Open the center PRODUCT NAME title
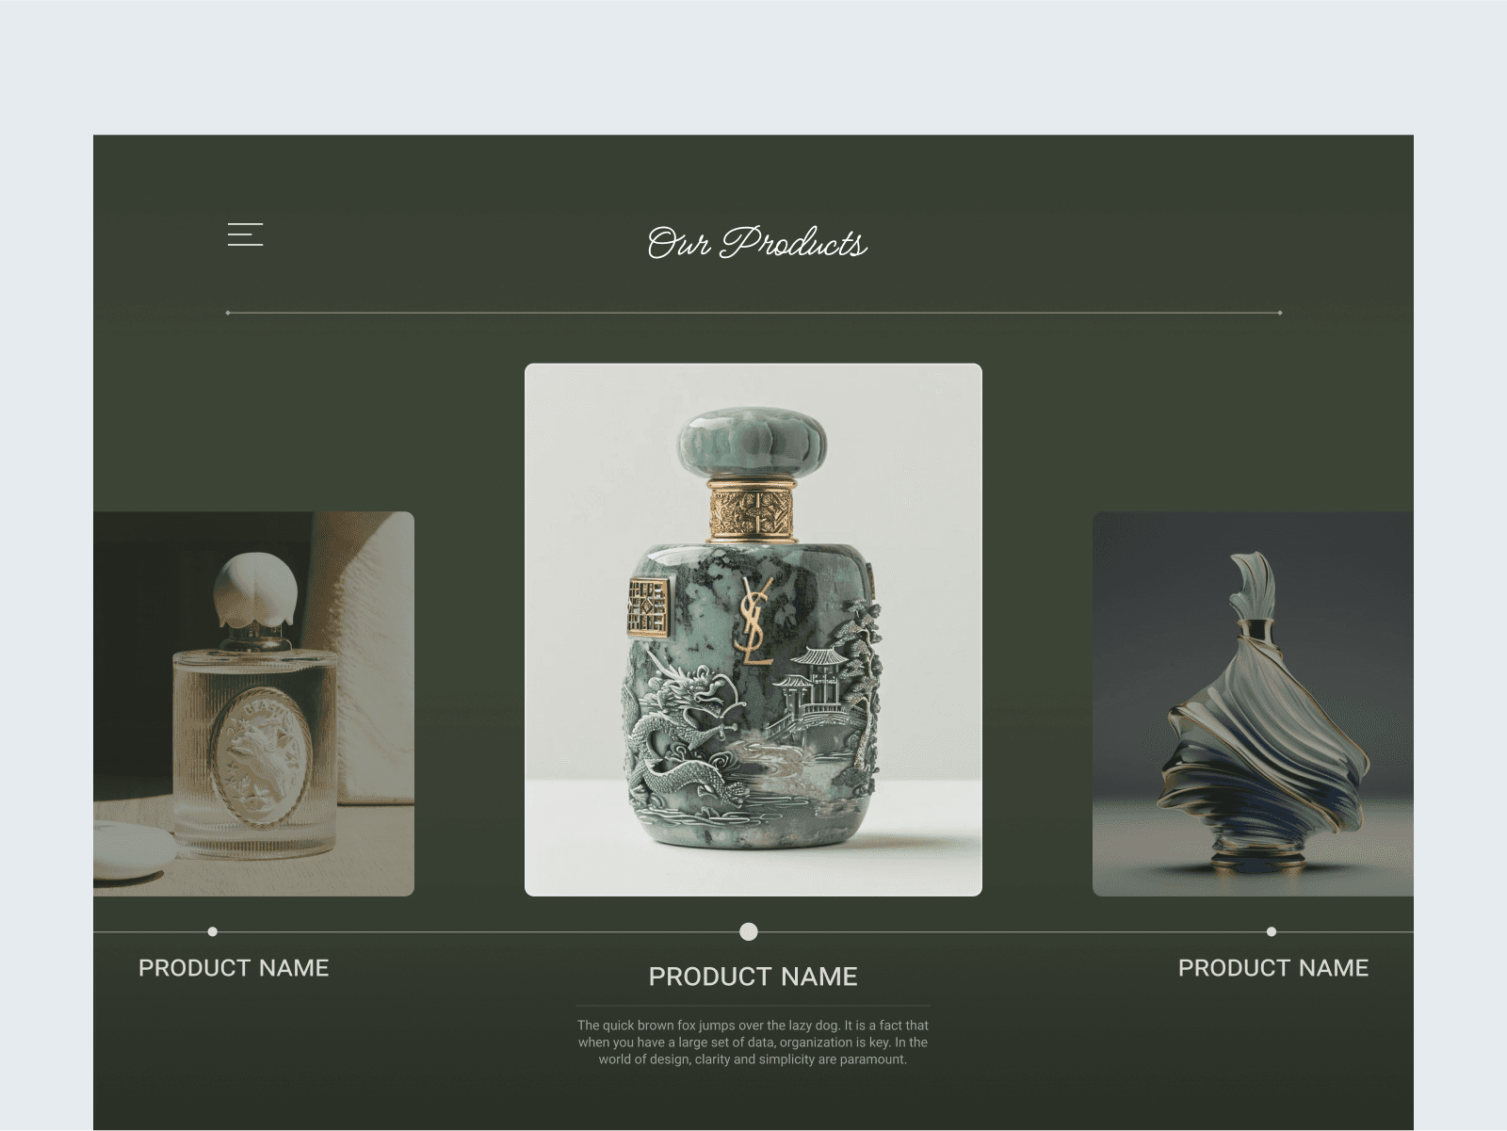 click(753, 977)
